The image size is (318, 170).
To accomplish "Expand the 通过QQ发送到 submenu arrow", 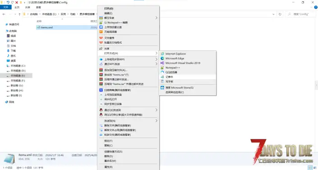I will [x=157, y=110].
